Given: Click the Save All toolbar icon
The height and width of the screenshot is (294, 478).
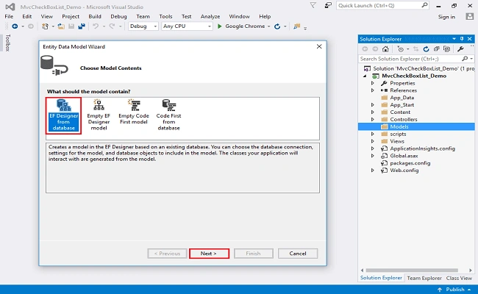Looking at the screenshot, I should (82, 26).
